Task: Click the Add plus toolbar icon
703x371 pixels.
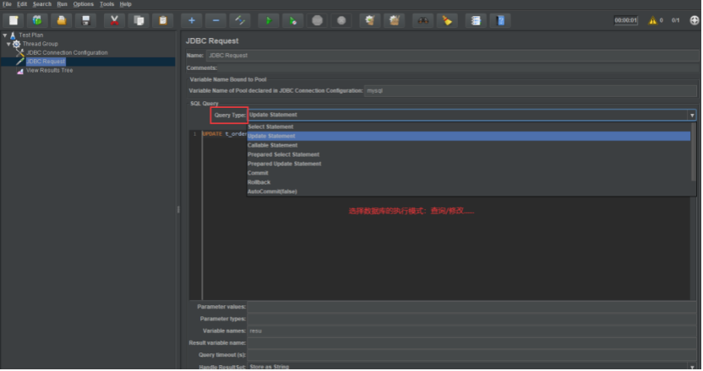Action: point(192,20)
